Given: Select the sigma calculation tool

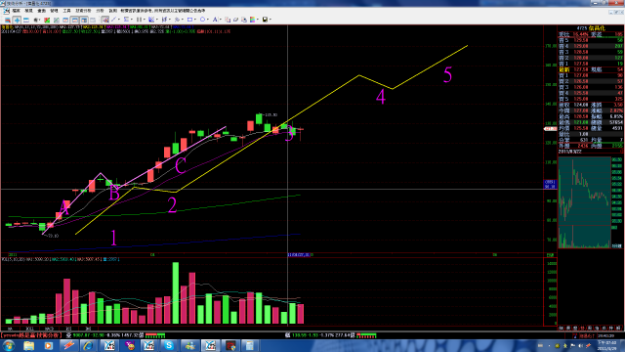Looking at the screenshot, I should pos(126,20).
